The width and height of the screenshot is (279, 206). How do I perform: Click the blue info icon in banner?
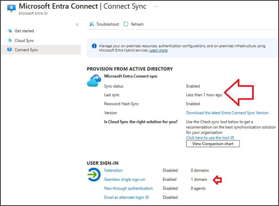pos(94,46)
